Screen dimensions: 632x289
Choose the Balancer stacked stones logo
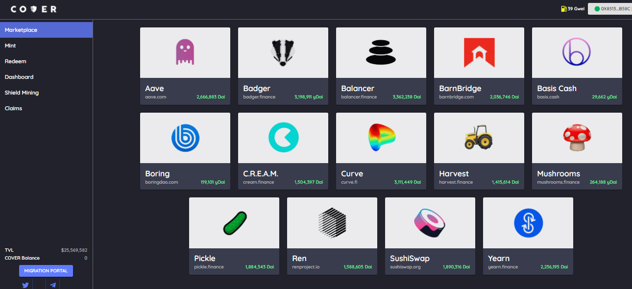[381, 52]
